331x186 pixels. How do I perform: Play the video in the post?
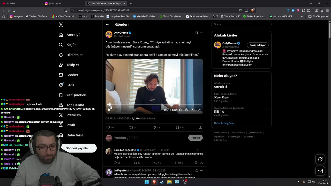coord(109,110)
